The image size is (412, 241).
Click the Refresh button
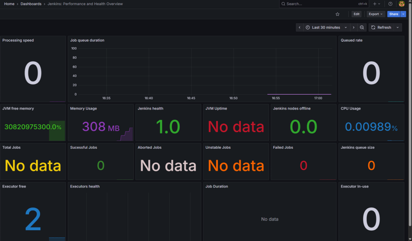[x=381, y=27]
